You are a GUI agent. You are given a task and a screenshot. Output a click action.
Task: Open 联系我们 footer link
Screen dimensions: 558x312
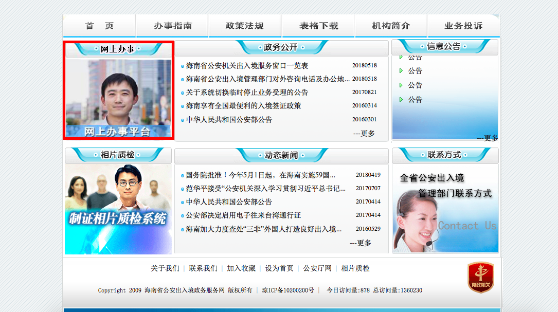(x=203, y=268)
